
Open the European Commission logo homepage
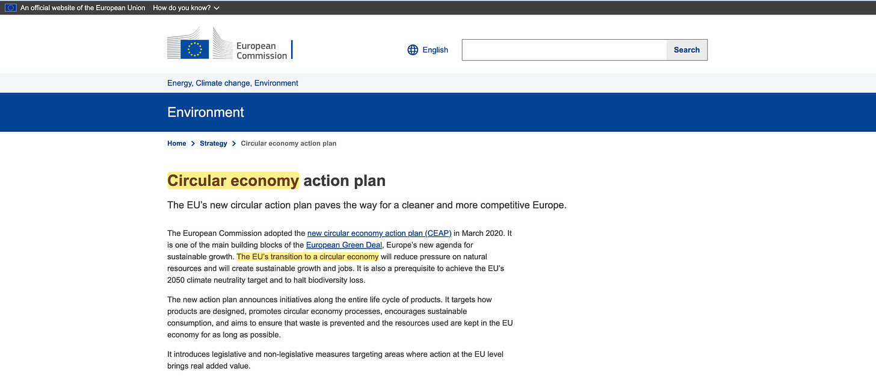[230, 43]
